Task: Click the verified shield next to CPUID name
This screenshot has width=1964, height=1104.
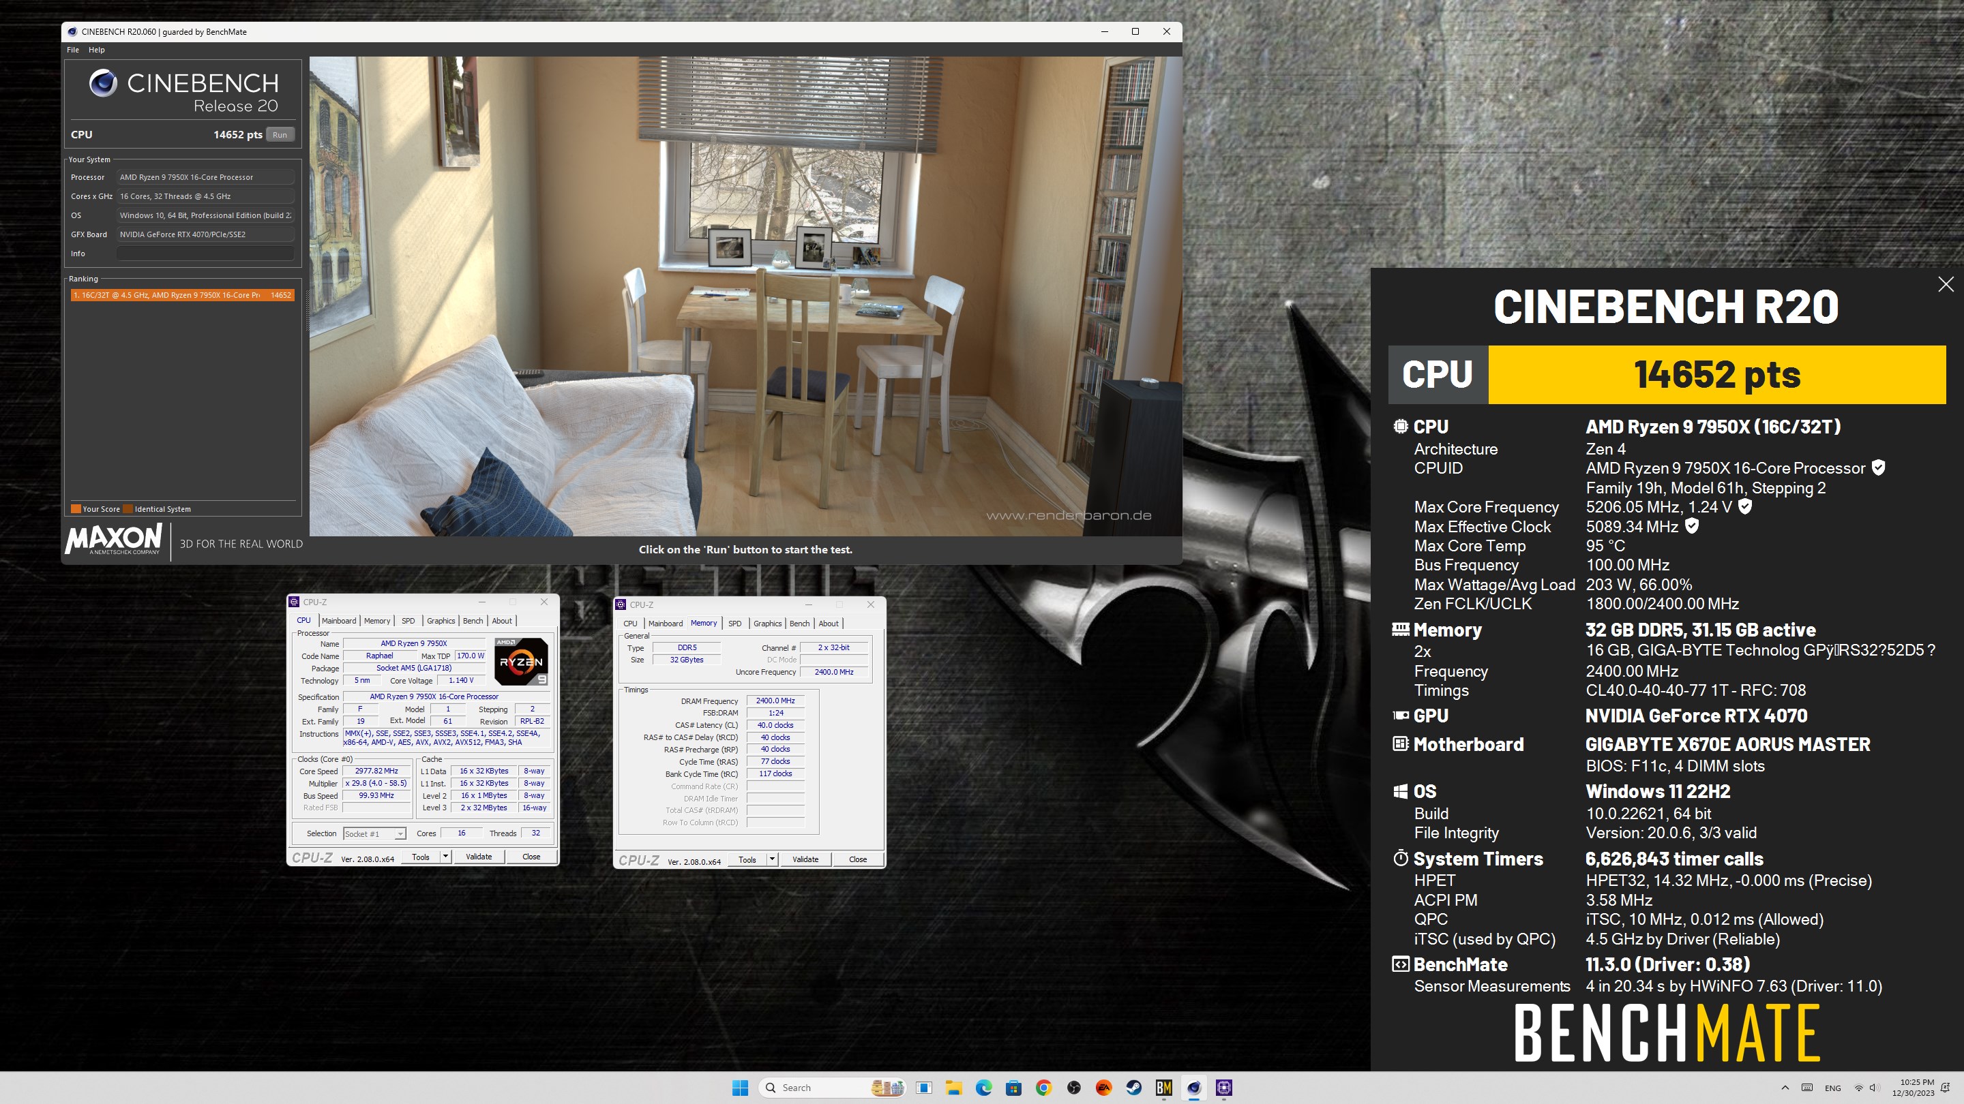Action: tap(1879, 467)
